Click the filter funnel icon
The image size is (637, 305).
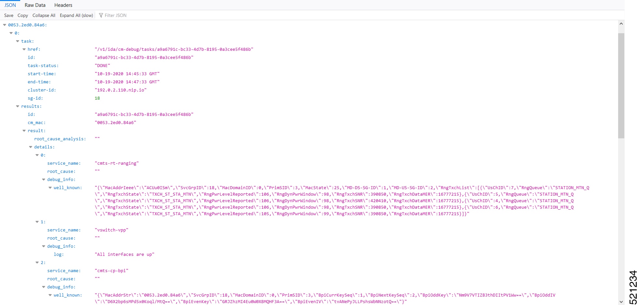pos(101,15)
